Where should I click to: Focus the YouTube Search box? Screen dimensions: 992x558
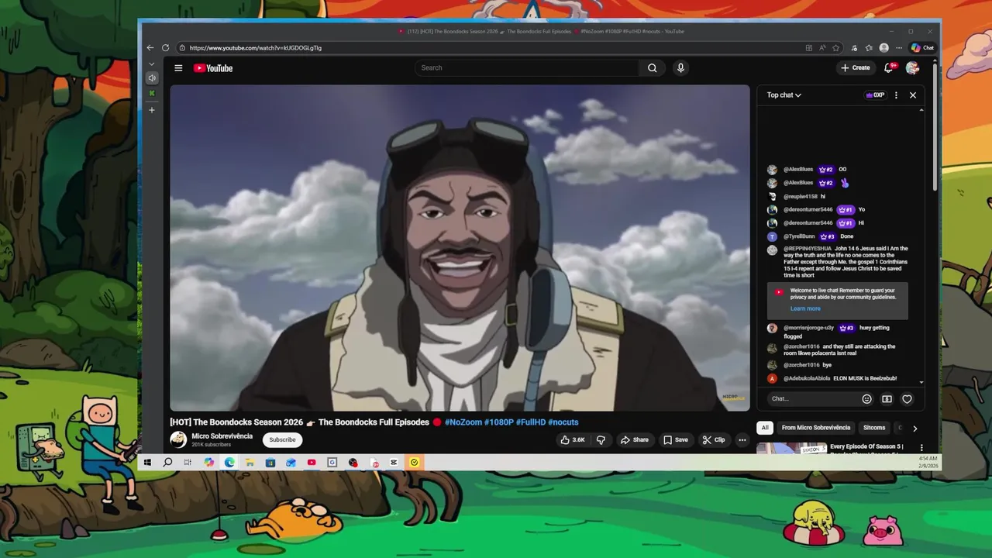click(x=527, y=68)
